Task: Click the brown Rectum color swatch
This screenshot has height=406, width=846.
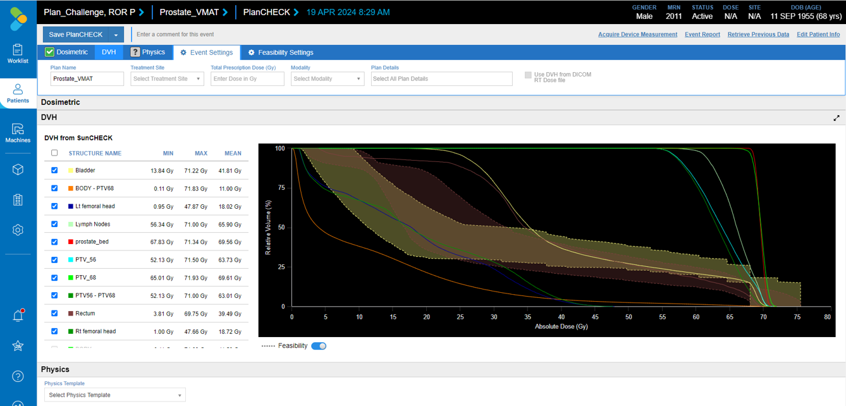Action: point(71,314)
